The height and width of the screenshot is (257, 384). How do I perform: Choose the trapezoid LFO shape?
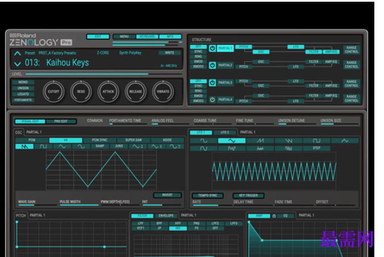204,148
